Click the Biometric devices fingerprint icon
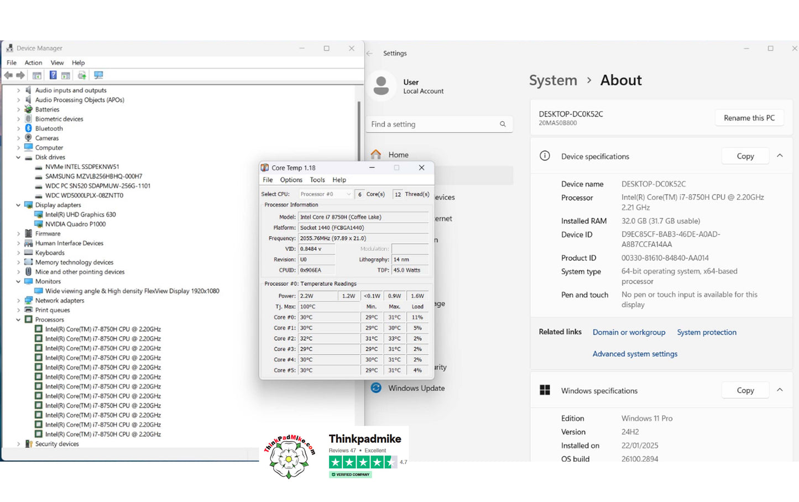Image resolution: width=799 pixels, height=502 pixels. point(29,119)
